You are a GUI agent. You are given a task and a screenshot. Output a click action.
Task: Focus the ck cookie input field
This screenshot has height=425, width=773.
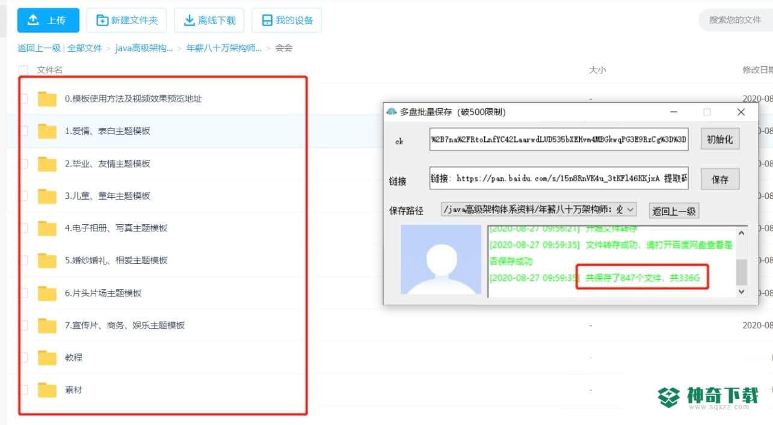tap(559, 139)
